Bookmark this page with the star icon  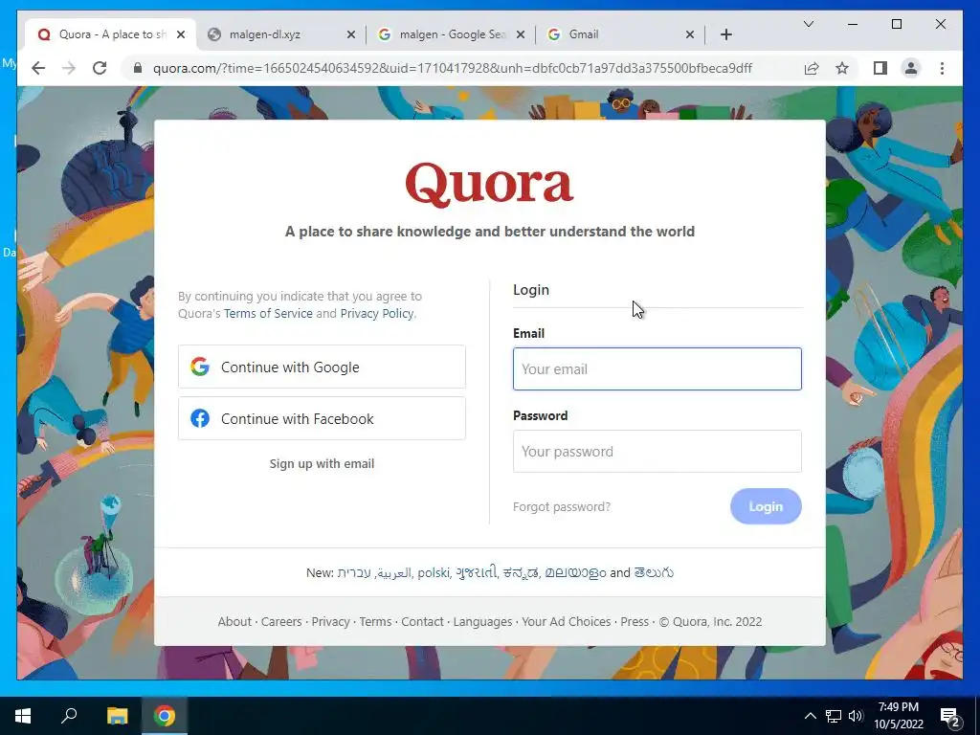[x=842, y=68]
